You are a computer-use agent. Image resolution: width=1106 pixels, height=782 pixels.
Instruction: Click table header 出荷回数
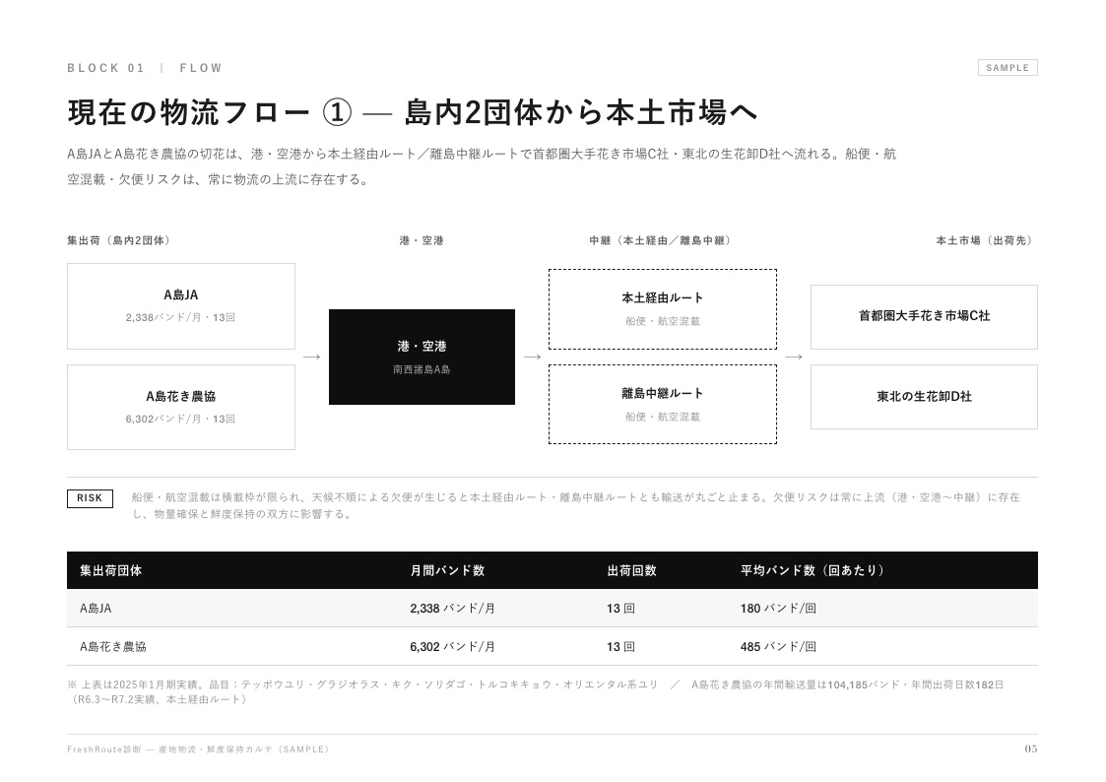[632, 570]
